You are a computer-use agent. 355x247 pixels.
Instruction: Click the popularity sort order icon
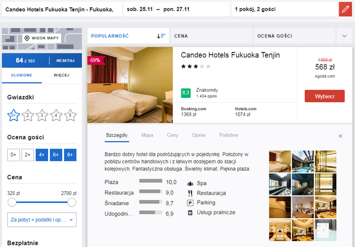[161, 36]
